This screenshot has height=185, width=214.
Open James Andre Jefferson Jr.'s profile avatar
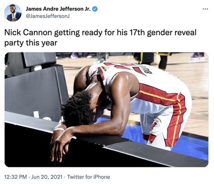13,13
